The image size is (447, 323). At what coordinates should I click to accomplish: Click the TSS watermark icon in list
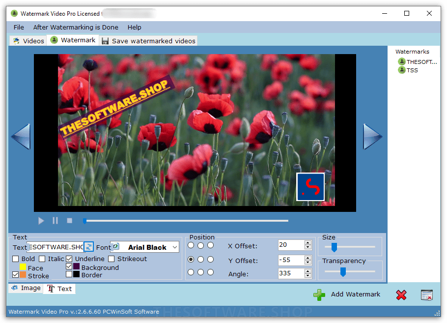pyautogui.click(x=402, y=70)
